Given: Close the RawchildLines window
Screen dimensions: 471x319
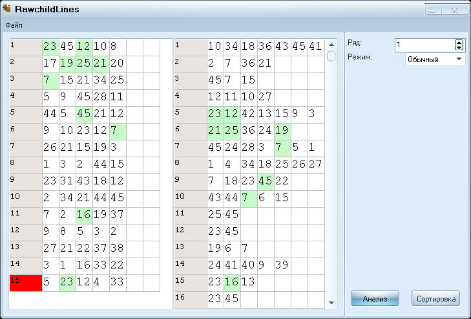Looking at the screenshot, I should (454, 10).
